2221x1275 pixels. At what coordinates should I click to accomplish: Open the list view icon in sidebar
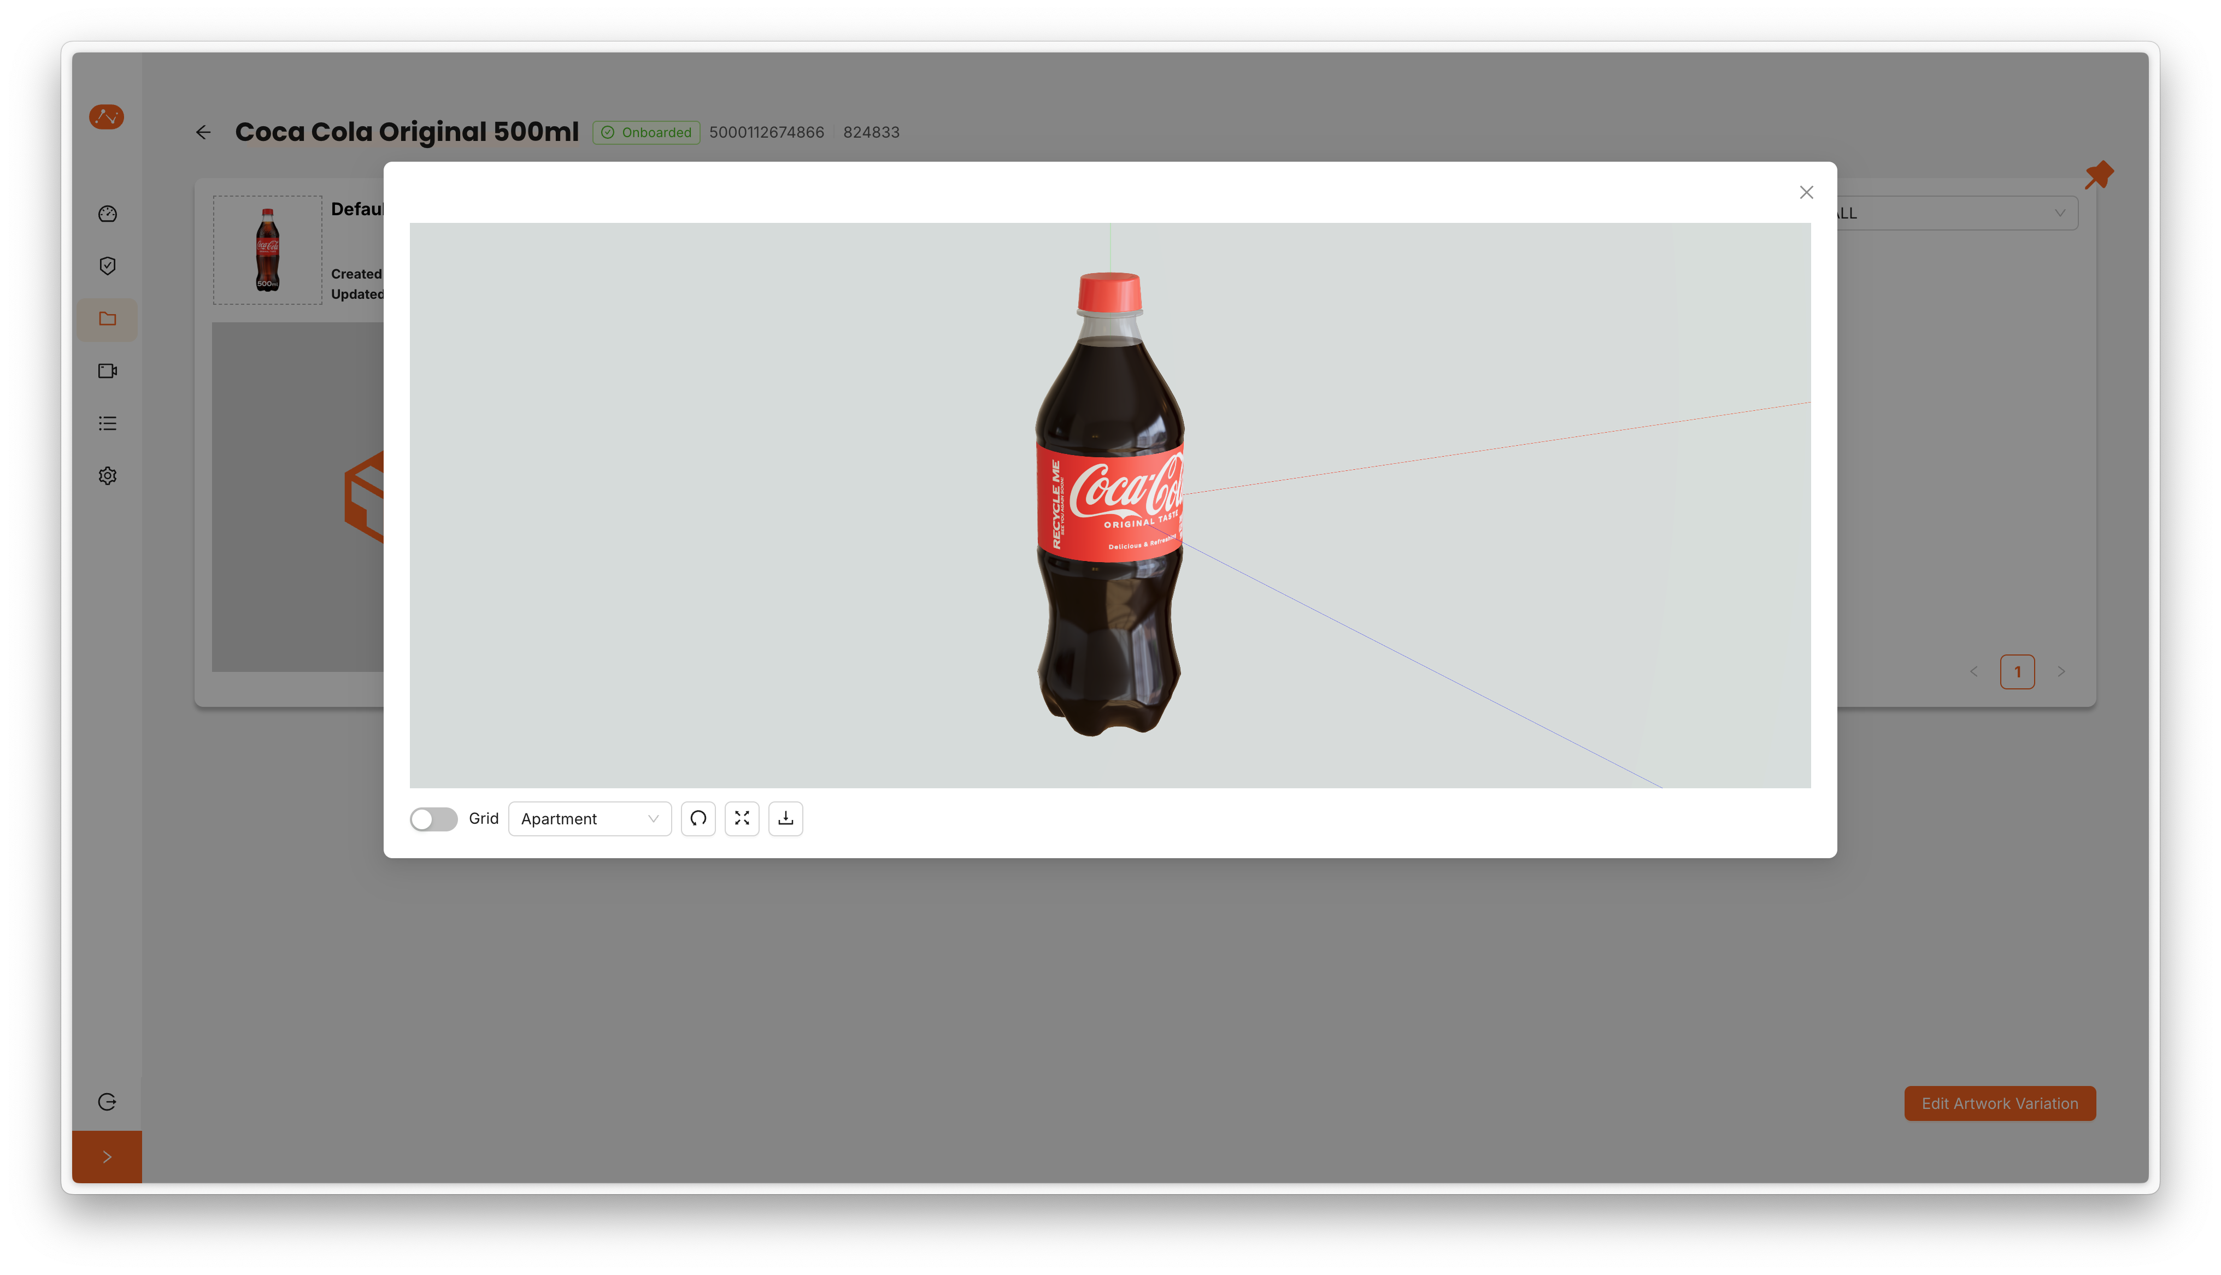click(x=107, y=423)
